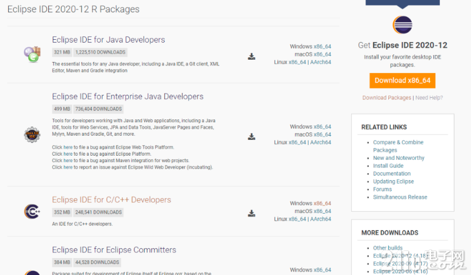This screenshot has height=275, width=471.
Task: Click the Download Packages link
Action: pos(387,98)
